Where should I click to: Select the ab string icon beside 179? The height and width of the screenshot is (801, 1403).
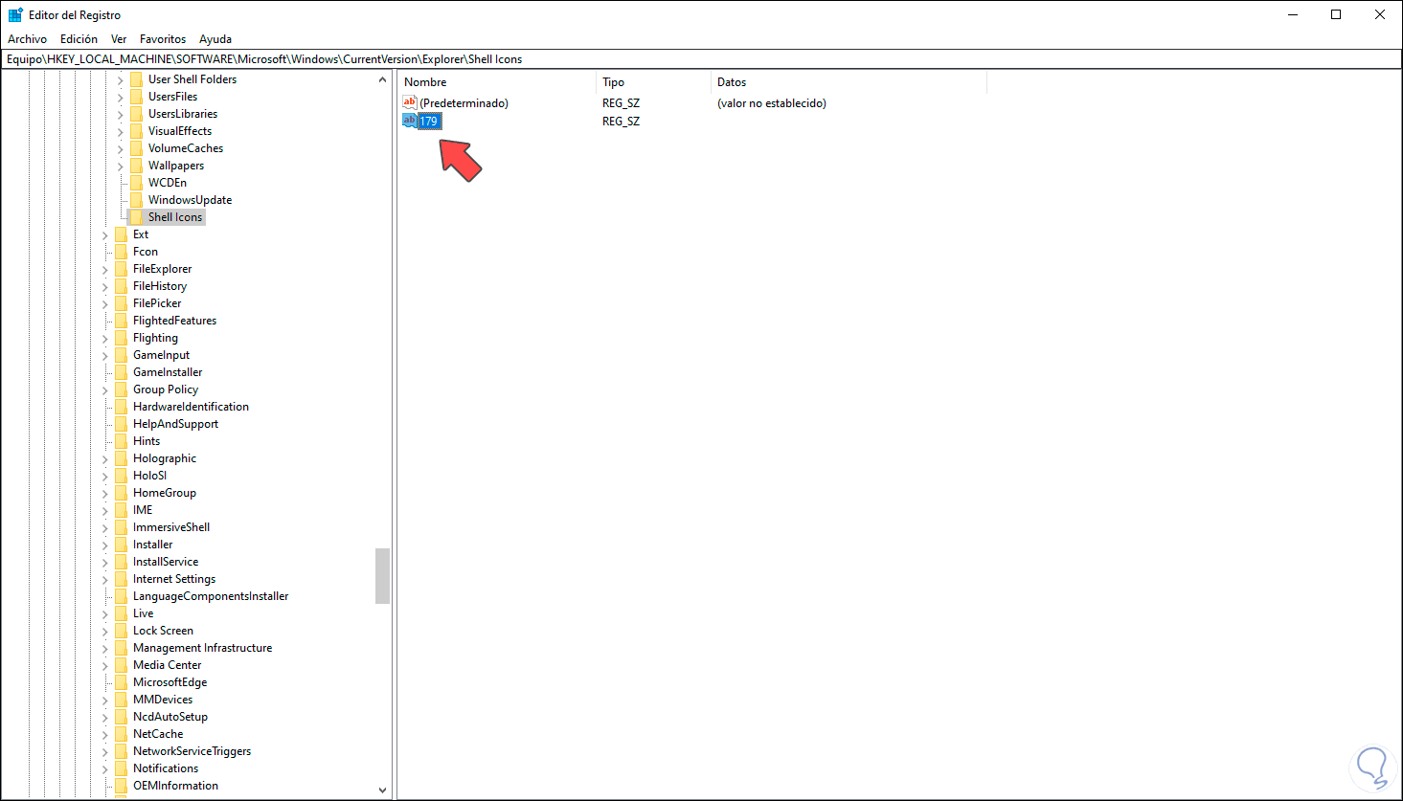(x=410, y=121)
